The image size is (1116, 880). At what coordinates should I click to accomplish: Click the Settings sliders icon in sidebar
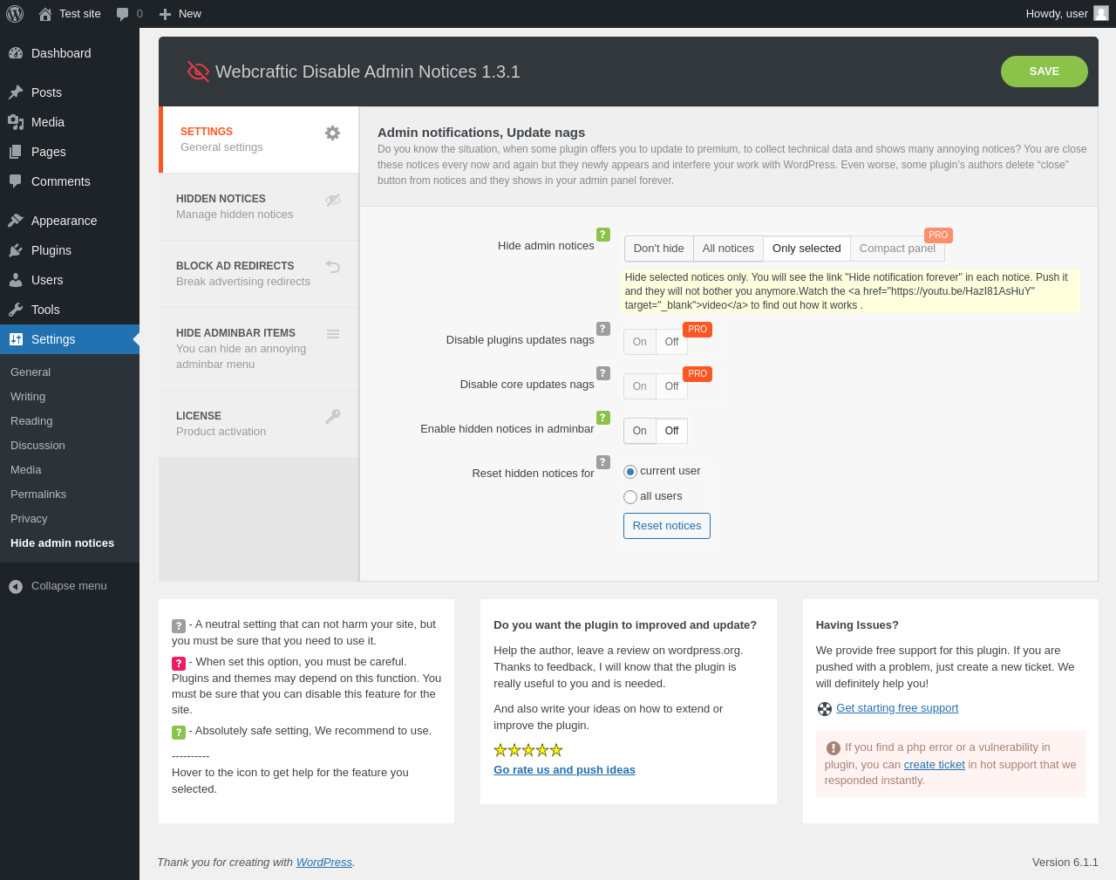pos(16,339)
